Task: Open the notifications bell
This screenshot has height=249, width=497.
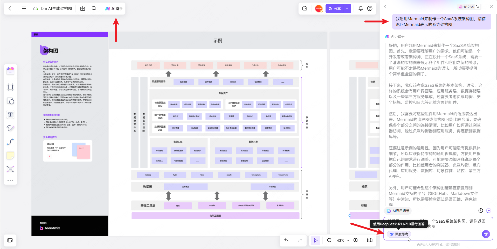Action: click(x=361, y=9)
